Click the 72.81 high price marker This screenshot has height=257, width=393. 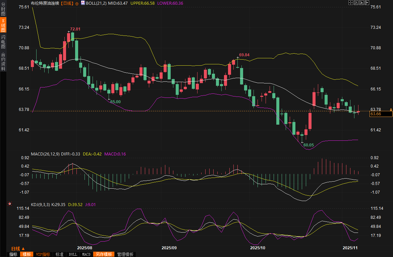[x=75, y=29]
